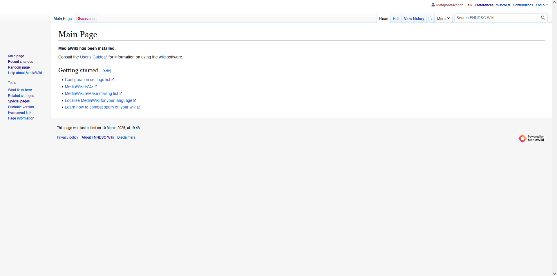Open the Metaphorraccoon user page link
The width and height of the screenshot is (557, 276).
point(450,5)
